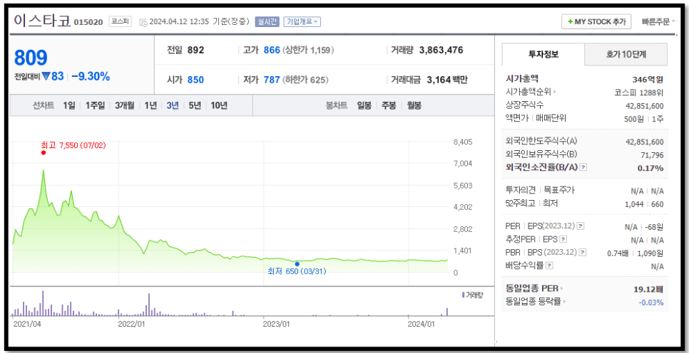Expand 시가총액순위 arrow
Screen dimensions: 689x353
tap(554, 93)
